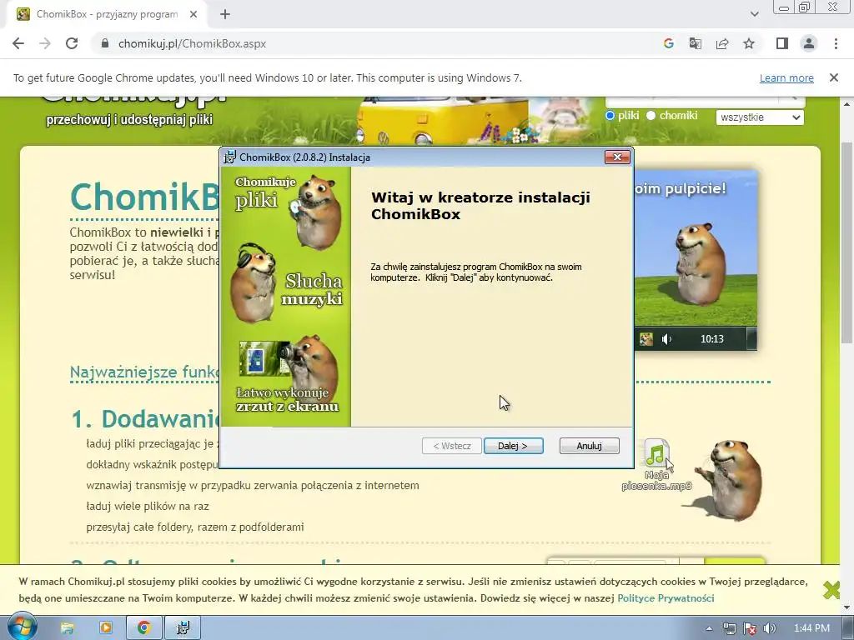
Task: Click the text ładuj wiele plików na raz
Action: pos(148,506)
